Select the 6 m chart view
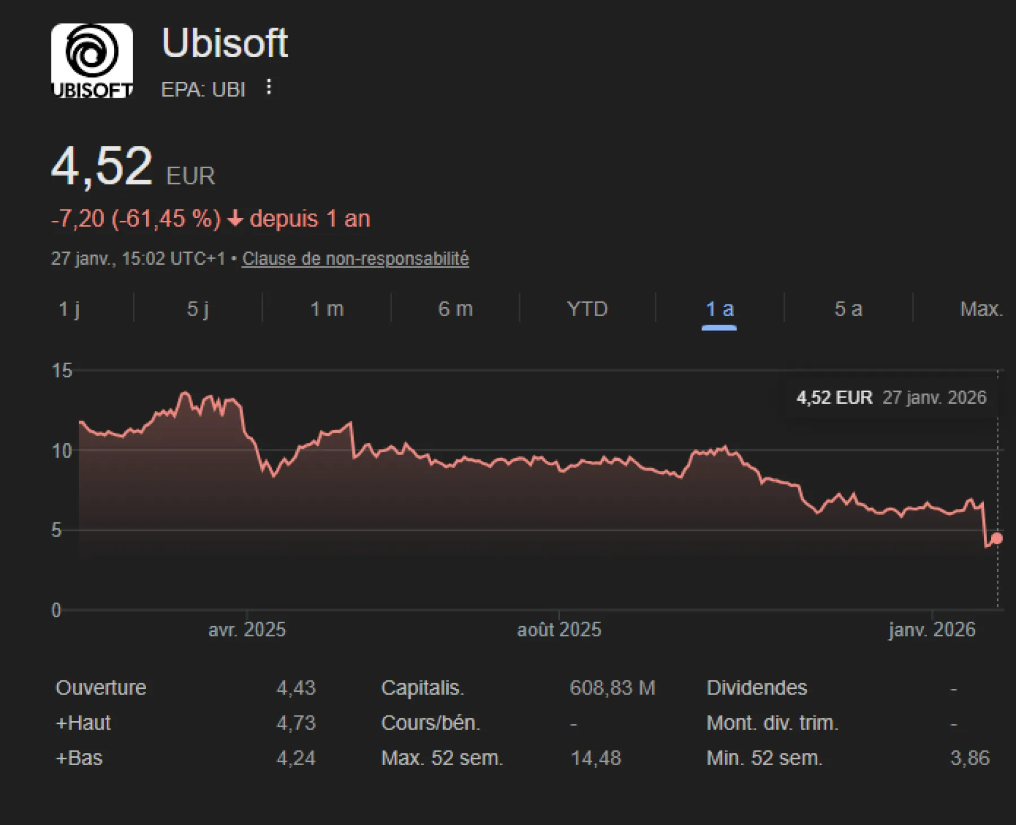The width and height of the screenshot is (1016, 825). point(454,309)
